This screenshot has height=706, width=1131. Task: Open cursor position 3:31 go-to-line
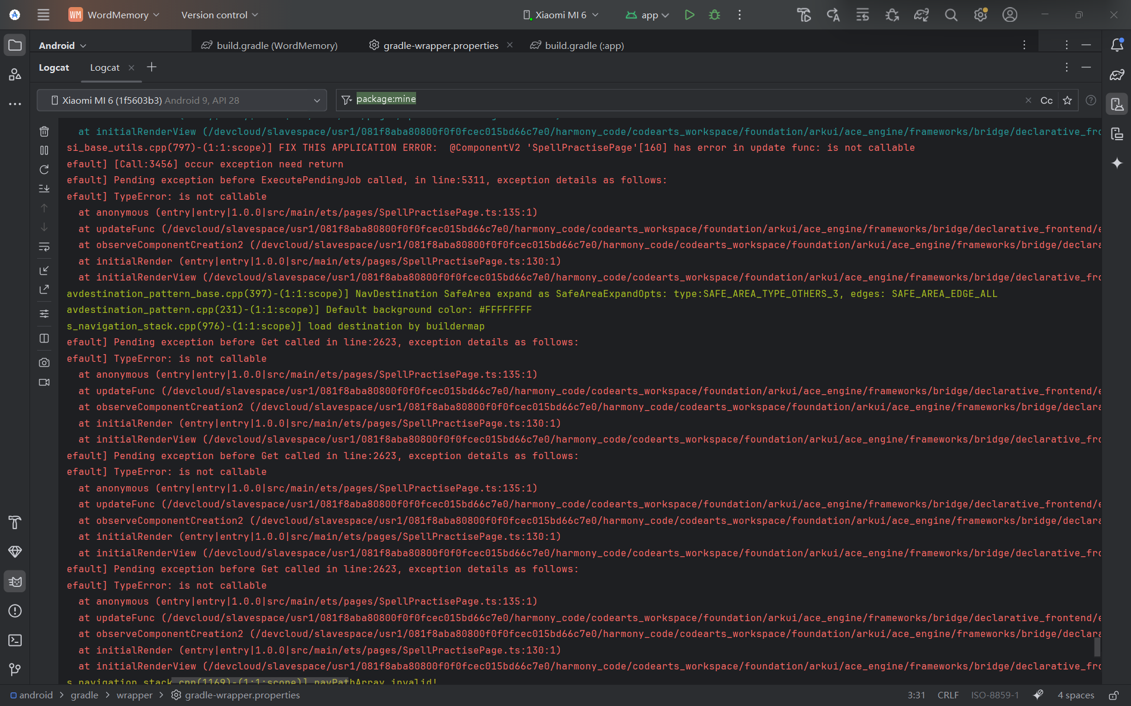coord(916,695)
